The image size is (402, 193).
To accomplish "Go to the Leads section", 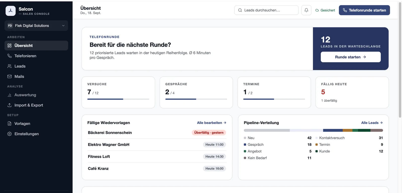I will click(x=36, y=66).
